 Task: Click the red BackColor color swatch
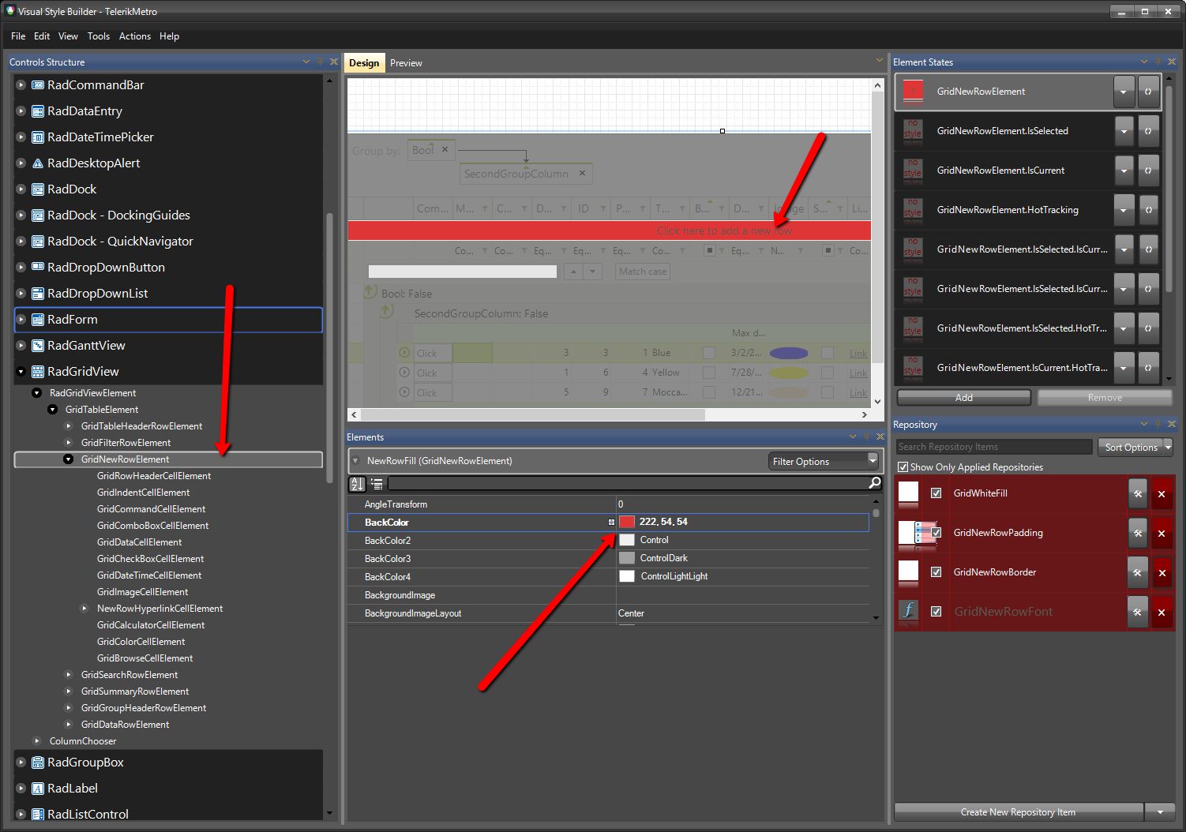[x=627, y=522]
